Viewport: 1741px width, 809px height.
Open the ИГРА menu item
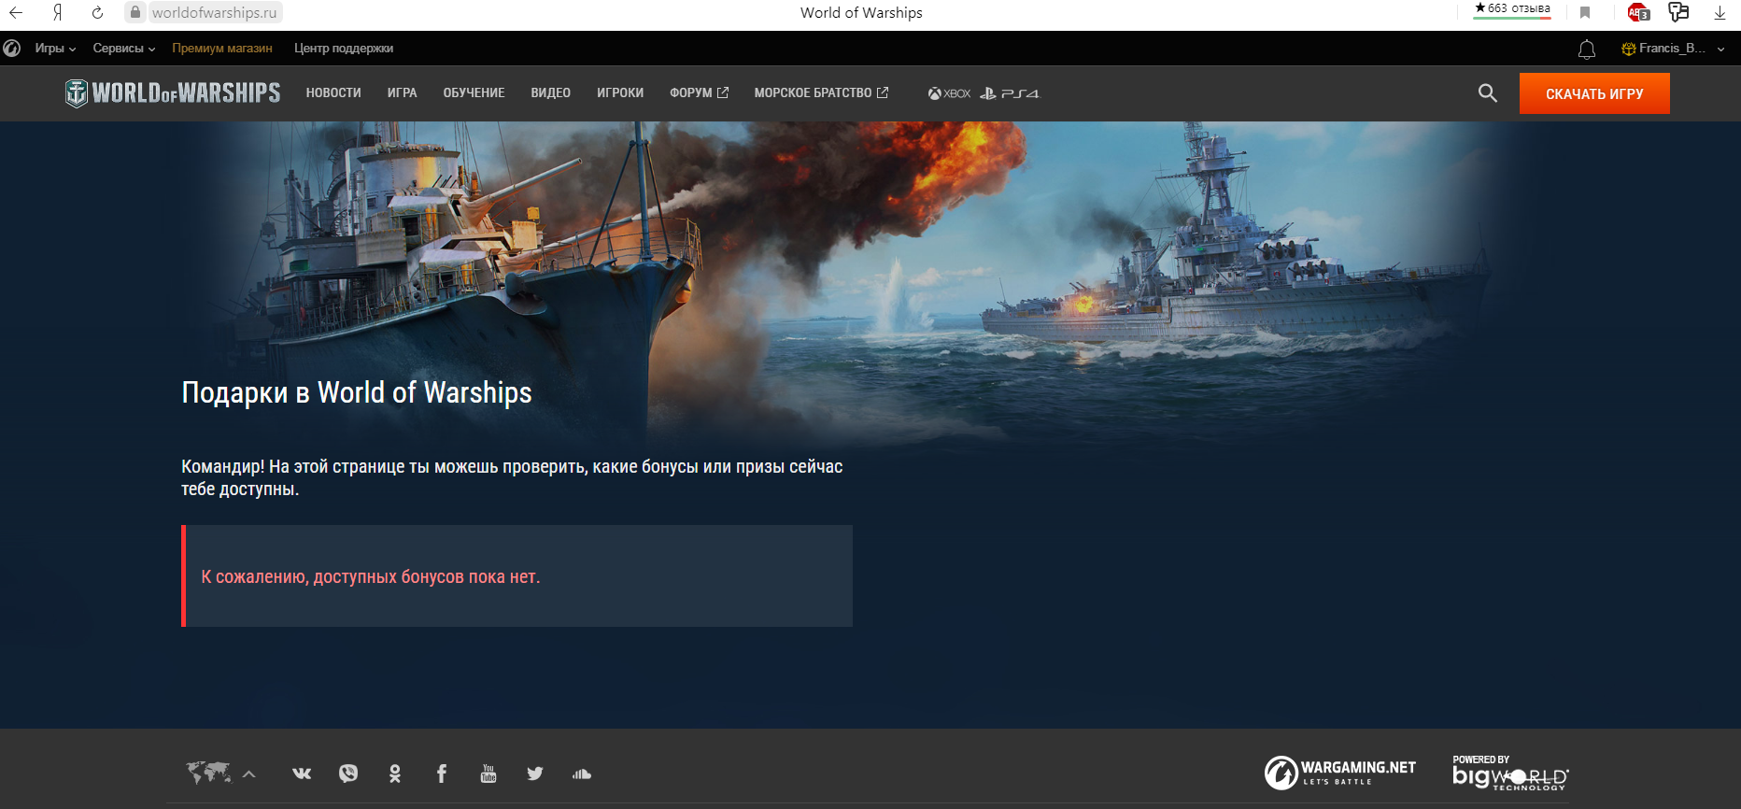tap(402, 93)
